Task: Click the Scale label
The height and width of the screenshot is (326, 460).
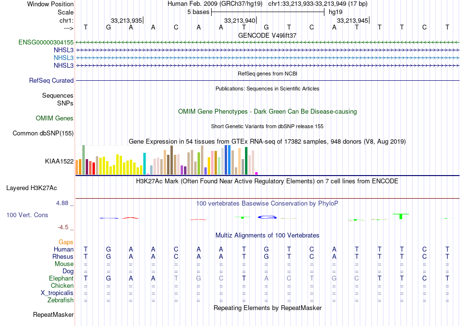Action: pyautogui.click(x=65, y=12)
